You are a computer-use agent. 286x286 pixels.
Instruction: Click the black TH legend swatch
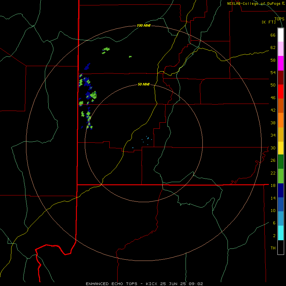coord(281,247)
